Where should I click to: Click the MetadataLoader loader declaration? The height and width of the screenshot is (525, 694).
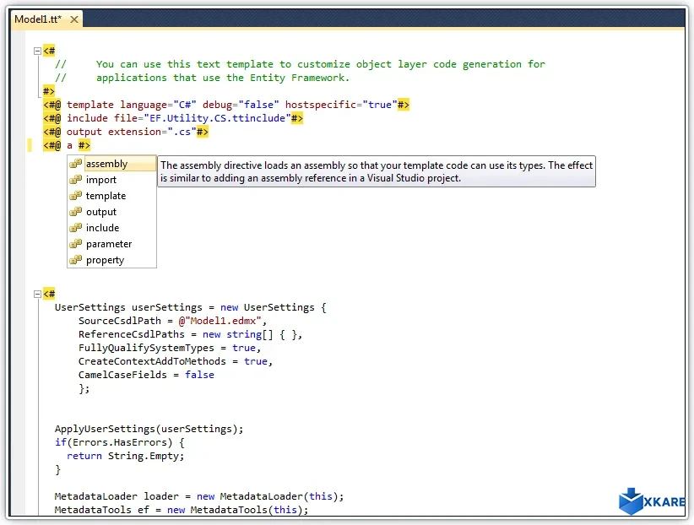[199, 496]
